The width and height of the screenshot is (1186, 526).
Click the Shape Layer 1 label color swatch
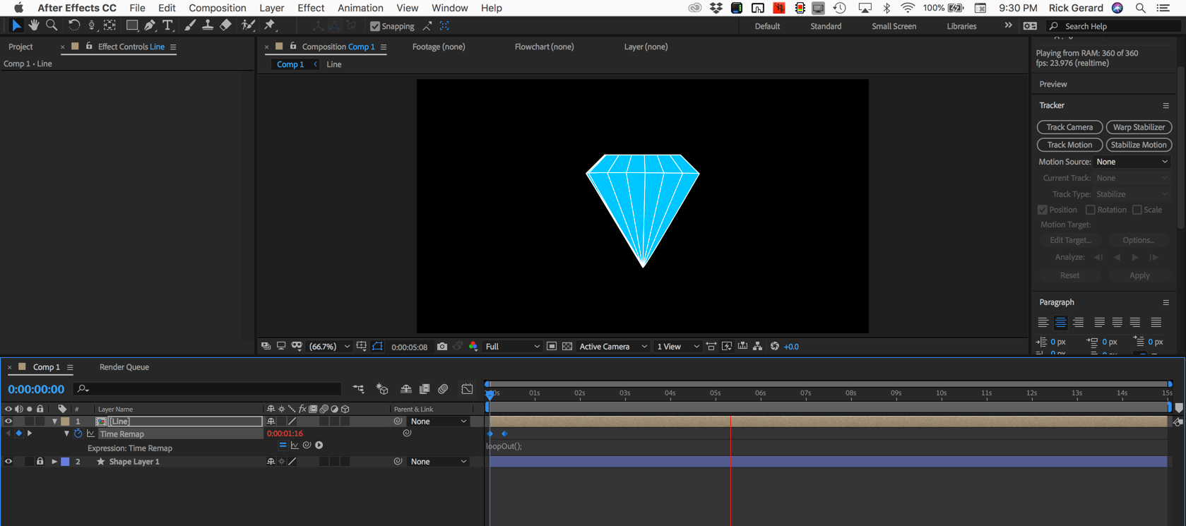pos(65,462)
